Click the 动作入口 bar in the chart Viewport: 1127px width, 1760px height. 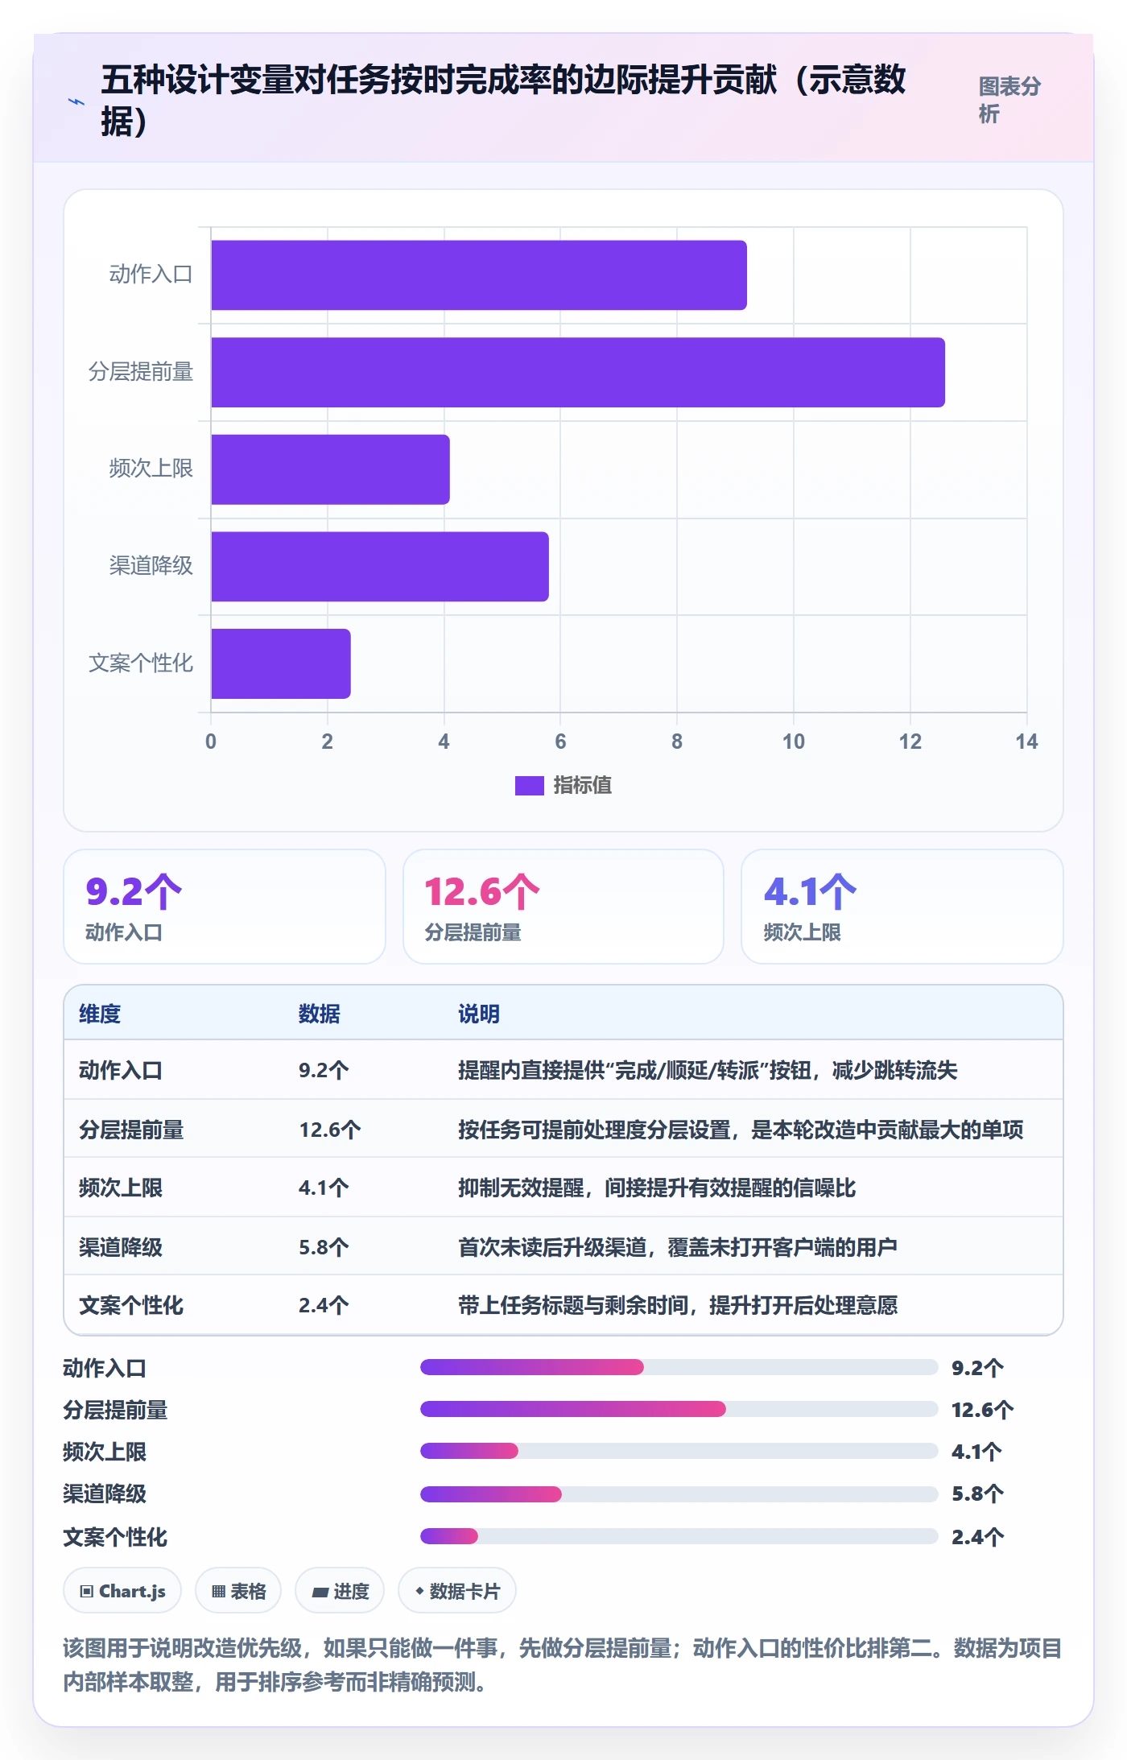click(479, 275)
